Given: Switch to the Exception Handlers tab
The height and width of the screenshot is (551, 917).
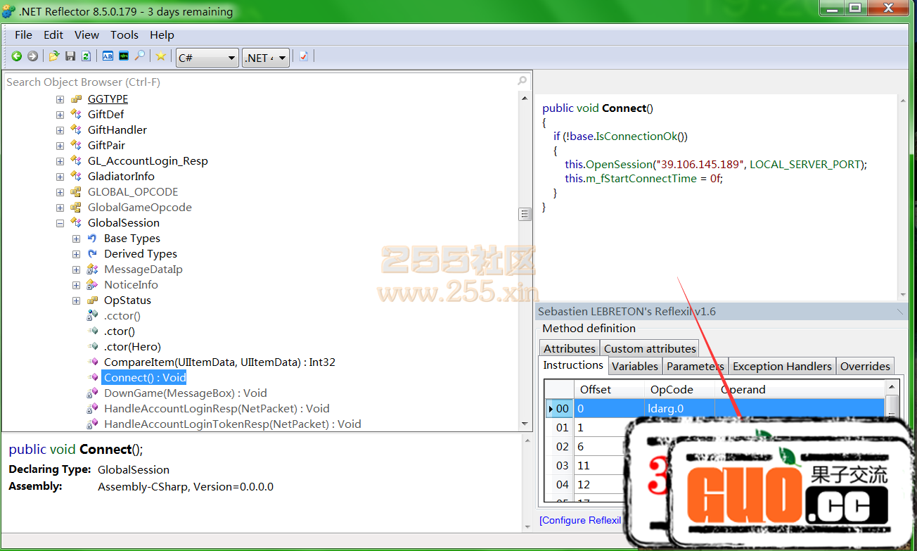Looking at the screenshot, I should point(782,366).
